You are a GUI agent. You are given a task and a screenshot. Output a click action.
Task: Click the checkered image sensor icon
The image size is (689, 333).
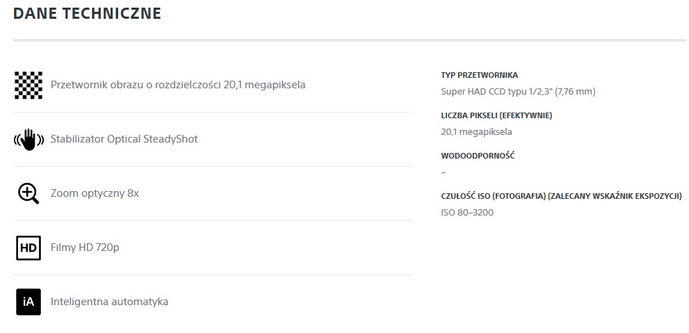click(x=29, y=85)
